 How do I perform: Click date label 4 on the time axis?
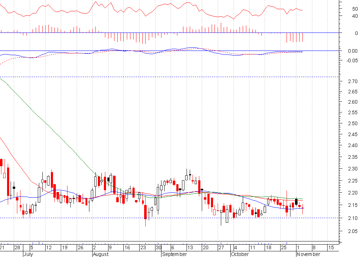coord(236,247)
